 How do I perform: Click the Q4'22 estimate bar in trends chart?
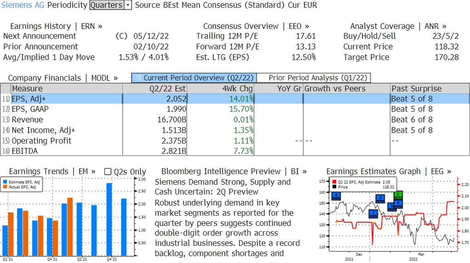pos(109,219)
